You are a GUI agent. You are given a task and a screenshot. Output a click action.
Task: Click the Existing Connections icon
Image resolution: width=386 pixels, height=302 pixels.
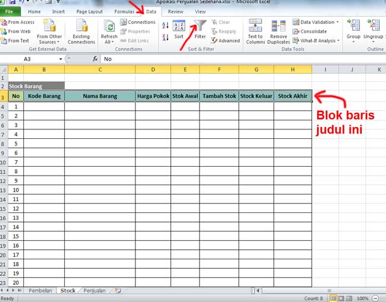click(81, 26)
